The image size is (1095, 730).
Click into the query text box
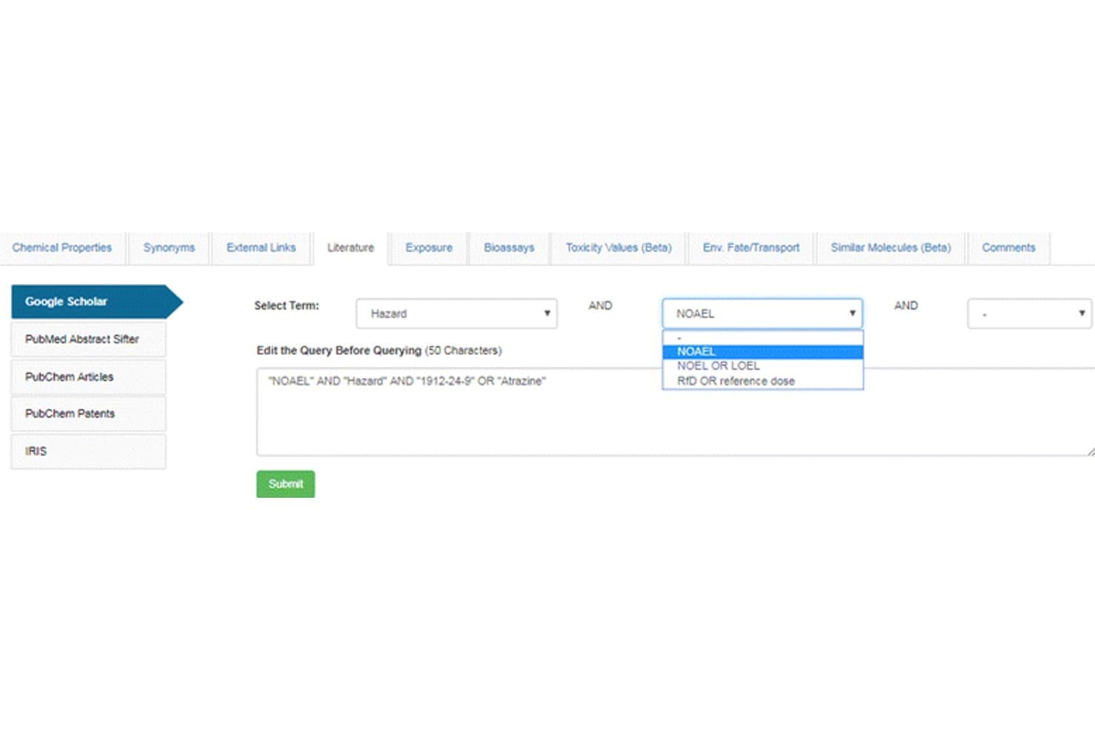click(x=675, y=411)
